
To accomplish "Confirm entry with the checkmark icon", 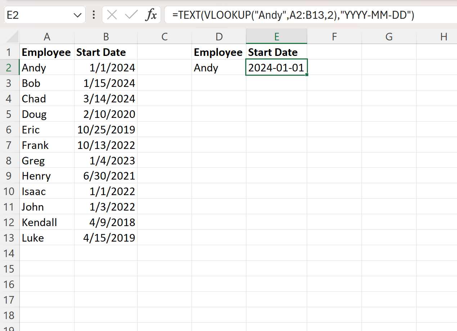I will (x=131, y=15).
